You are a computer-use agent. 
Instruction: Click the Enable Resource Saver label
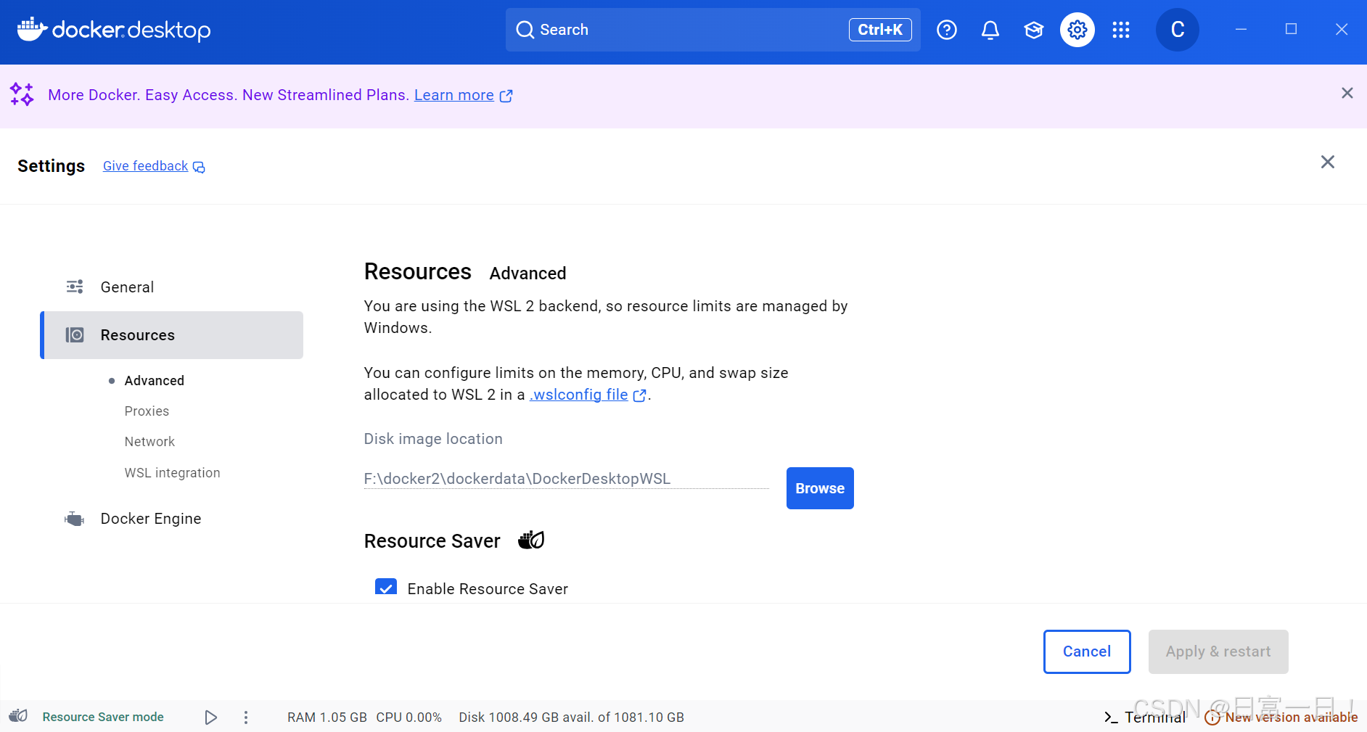(x=488, y=589)
